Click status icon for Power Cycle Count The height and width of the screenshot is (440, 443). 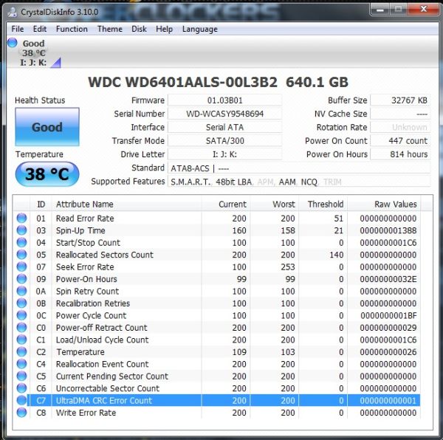tap(21, 315)
